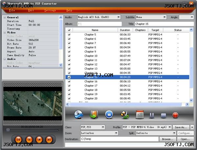
Task: Open the Class PSP, PS3 dropdown
Action: click(103, 127)
